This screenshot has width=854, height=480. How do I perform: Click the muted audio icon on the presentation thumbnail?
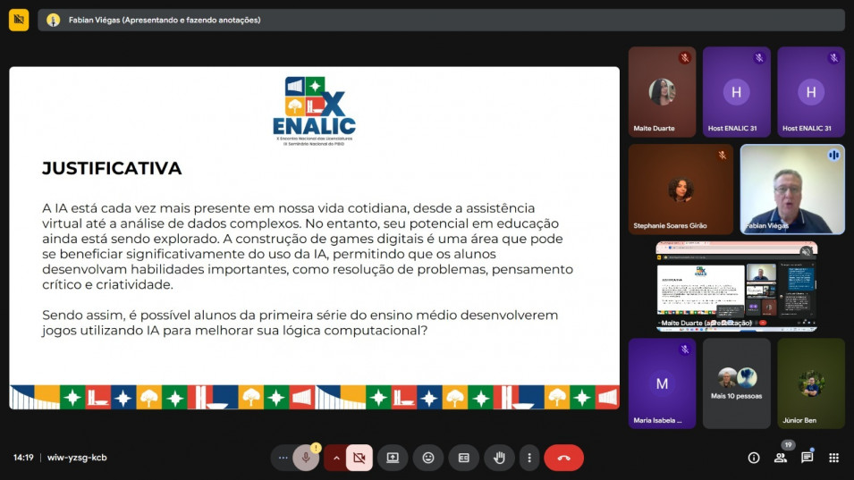coord(806,251)
